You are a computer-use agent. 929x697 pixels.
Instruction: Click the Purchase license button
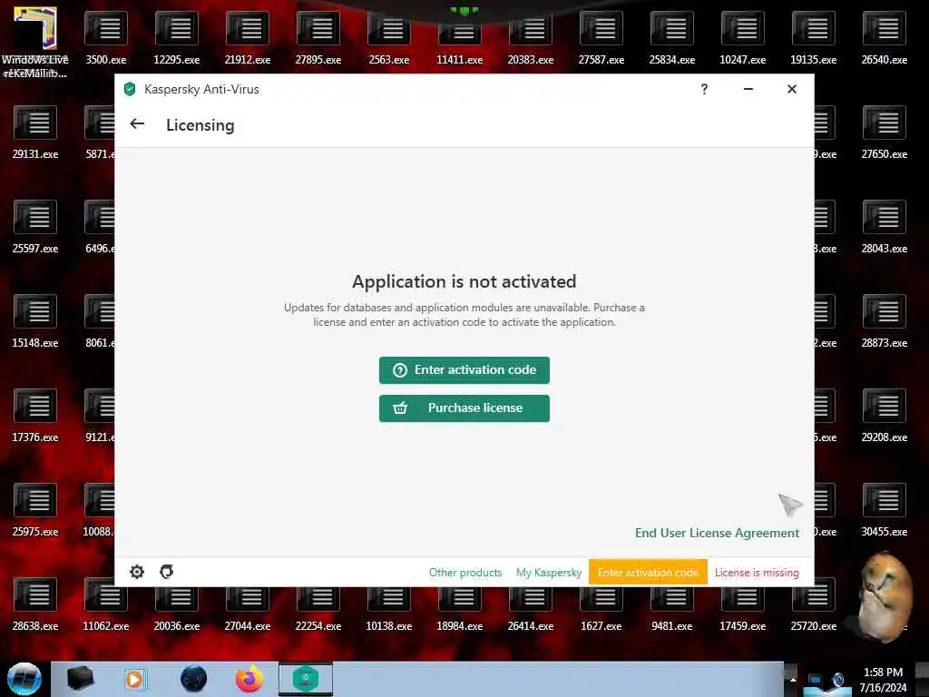[x=464, y=408]
